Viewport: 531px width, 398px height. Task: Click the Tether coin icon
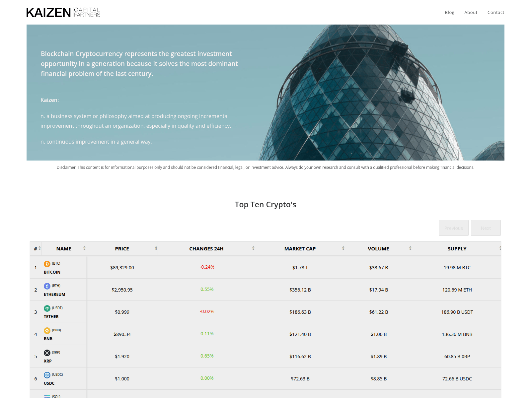point(47,308)
